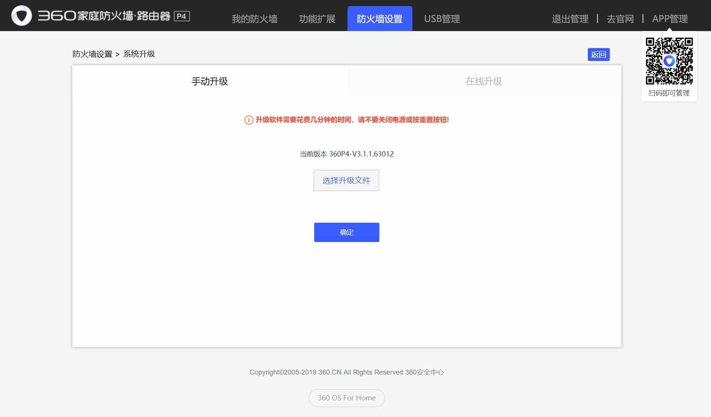The width and height of the screenshot is (711, 417).
Task: Click the blue 返回 button
Action: (x=598, y=55)
